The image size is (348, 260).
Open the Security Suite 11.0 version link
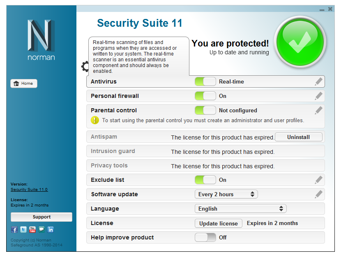tap(29, 190)
